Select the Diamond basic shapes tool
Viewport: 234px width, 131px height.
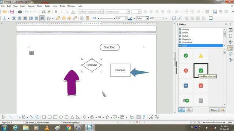pos(84,117)
